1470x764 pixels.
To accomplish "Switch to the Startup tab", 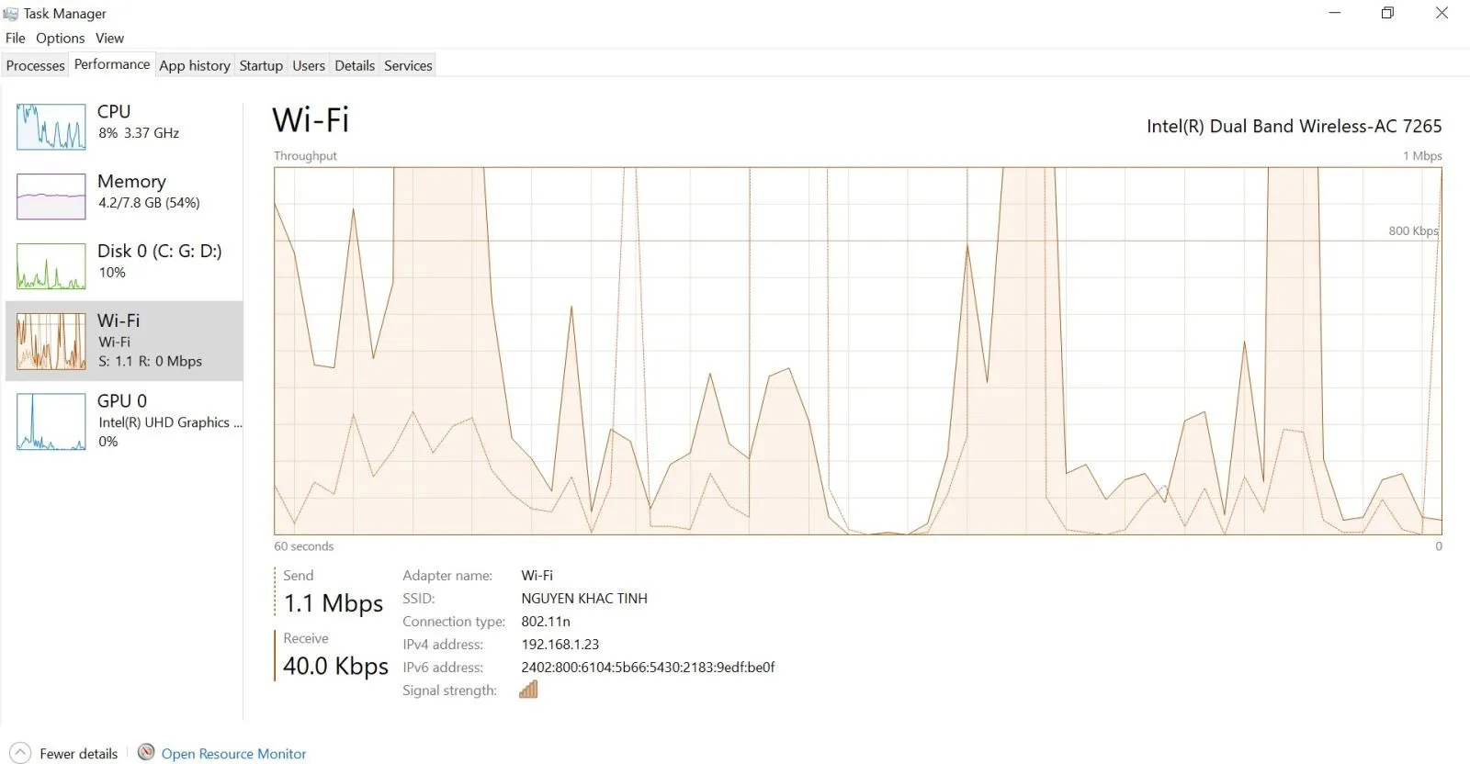I will pos(261,65).
